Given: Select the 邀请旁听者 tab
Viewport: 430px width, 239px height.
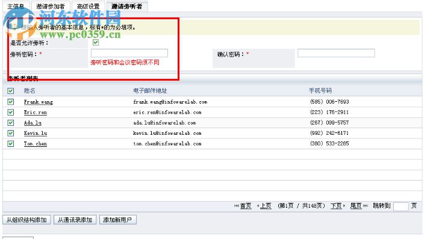Looking at the screenshot, I should tap(127, 6).
